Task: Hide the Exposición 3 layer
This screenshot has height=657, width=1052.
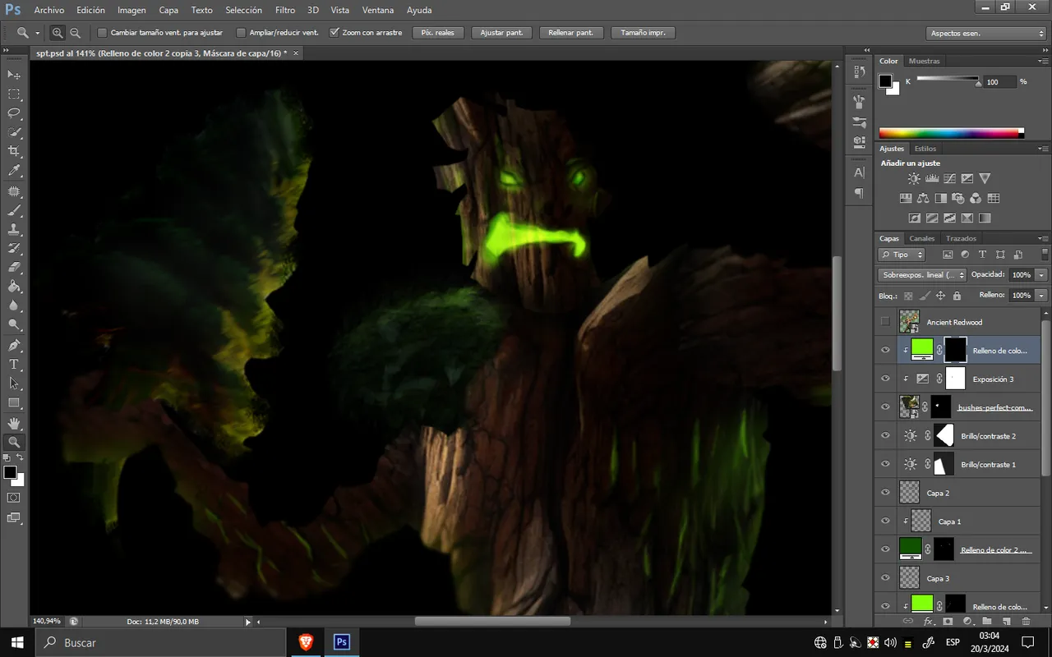Action: (885, 379)
